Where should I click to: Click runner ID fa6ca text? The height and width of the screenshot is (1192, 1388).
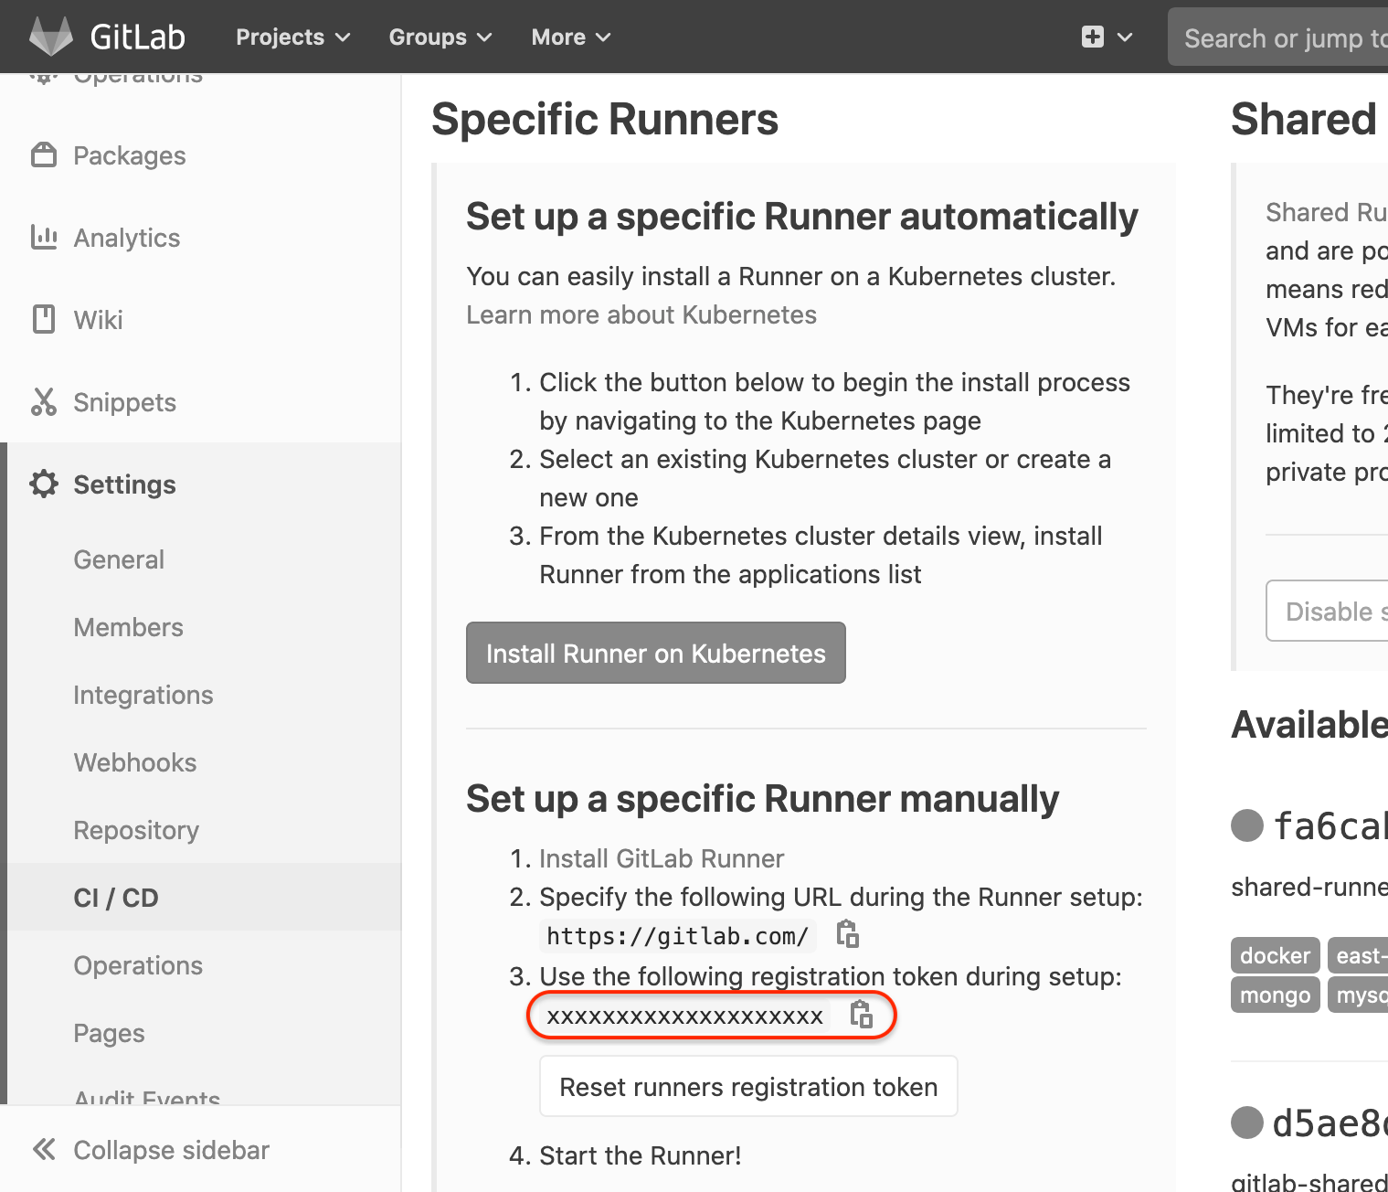pos(1330,825)
